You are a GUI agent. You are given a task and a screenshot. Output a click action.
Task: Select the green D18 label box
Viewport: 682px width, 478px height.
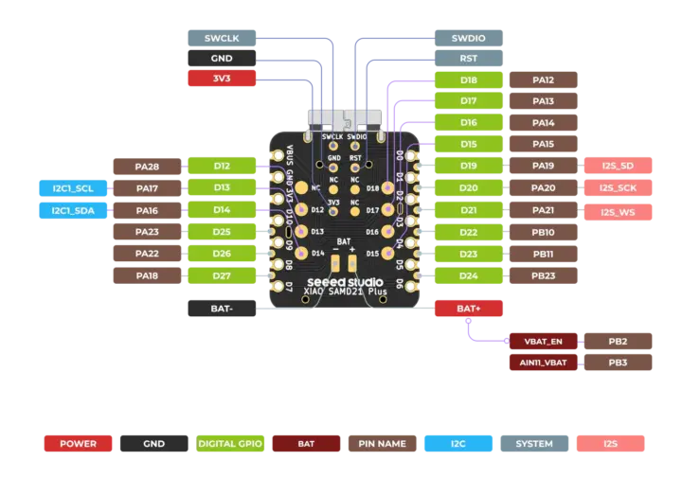point(469,80)
